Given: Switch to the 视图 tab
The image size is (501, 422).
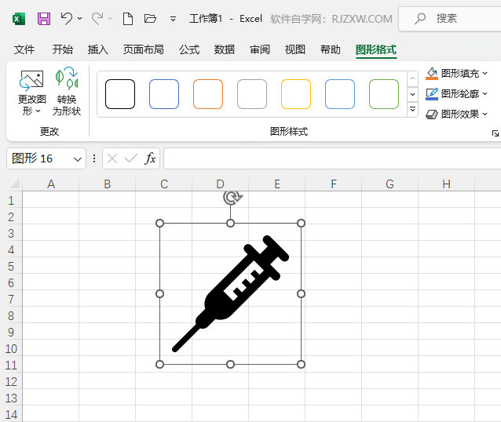Looking at the screenshot, I should click(295, 49).
